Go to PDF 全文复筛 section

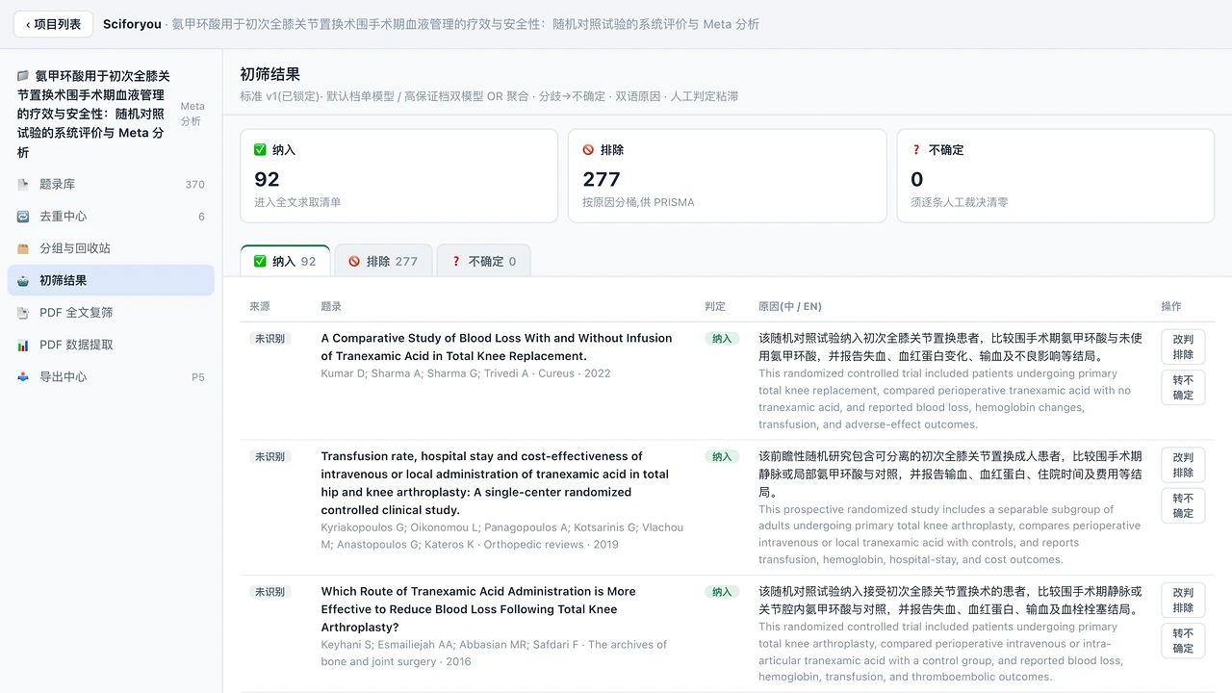click(x=111, y=313)
